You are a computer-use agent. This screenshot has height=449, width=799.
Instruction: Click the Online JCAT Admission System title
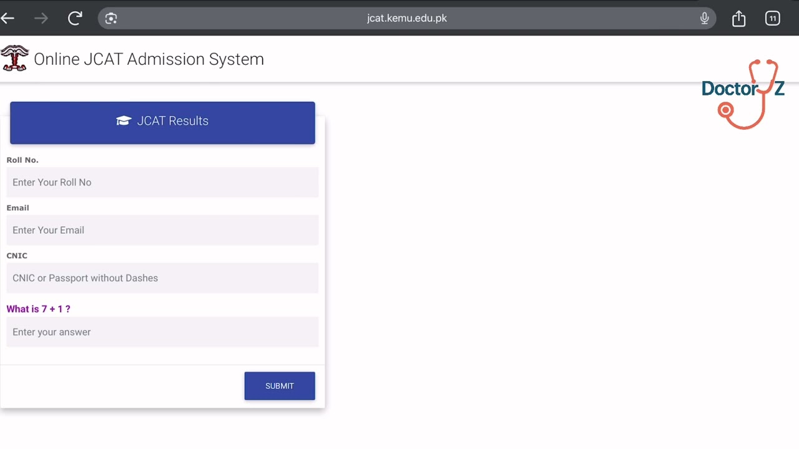pyautogui.click(x=149, y=59)
